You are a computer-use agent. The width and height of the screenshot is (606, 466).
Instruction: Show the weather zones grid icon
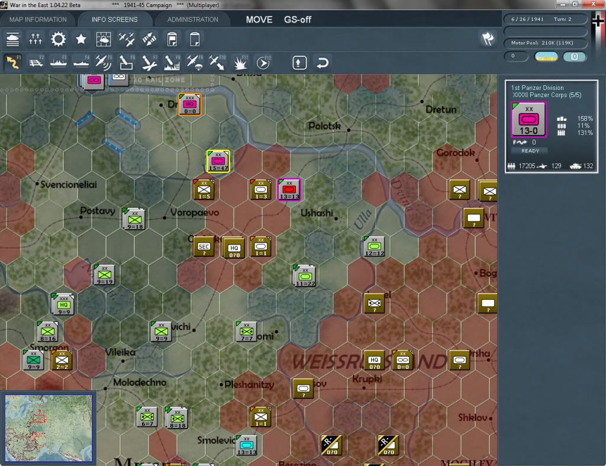point(104,39)
